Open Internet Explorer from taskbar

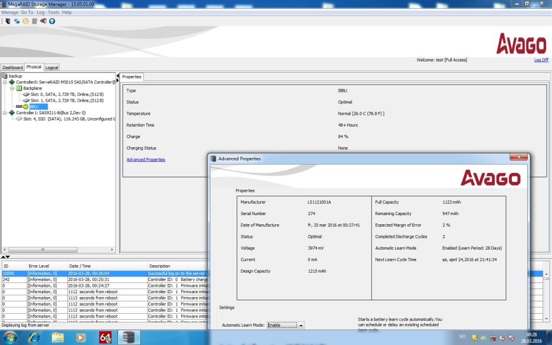point(34,337)
